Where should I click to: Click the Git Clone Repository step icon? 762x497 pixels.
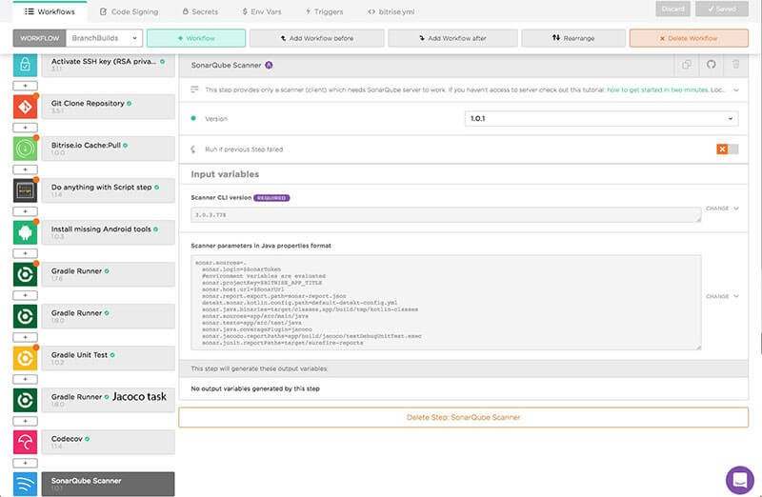(26, 108)
